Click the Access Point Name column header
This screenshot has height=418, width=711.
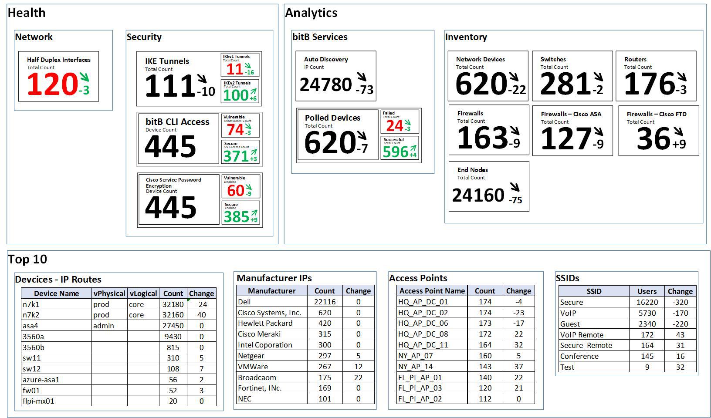coord(432,291)
